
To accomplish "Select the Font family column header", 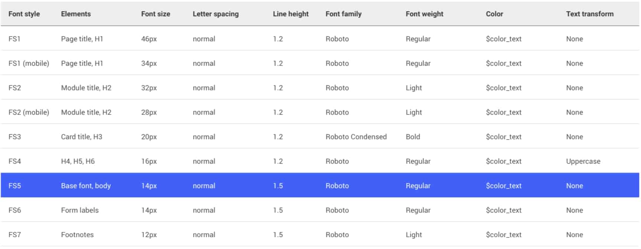I will coord(343,14).
